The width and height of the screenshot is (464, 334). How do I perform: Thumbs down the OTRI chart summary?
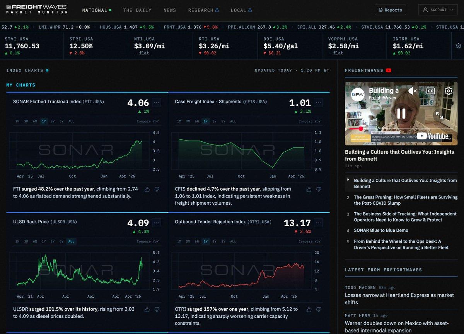(x=318, y=309)
